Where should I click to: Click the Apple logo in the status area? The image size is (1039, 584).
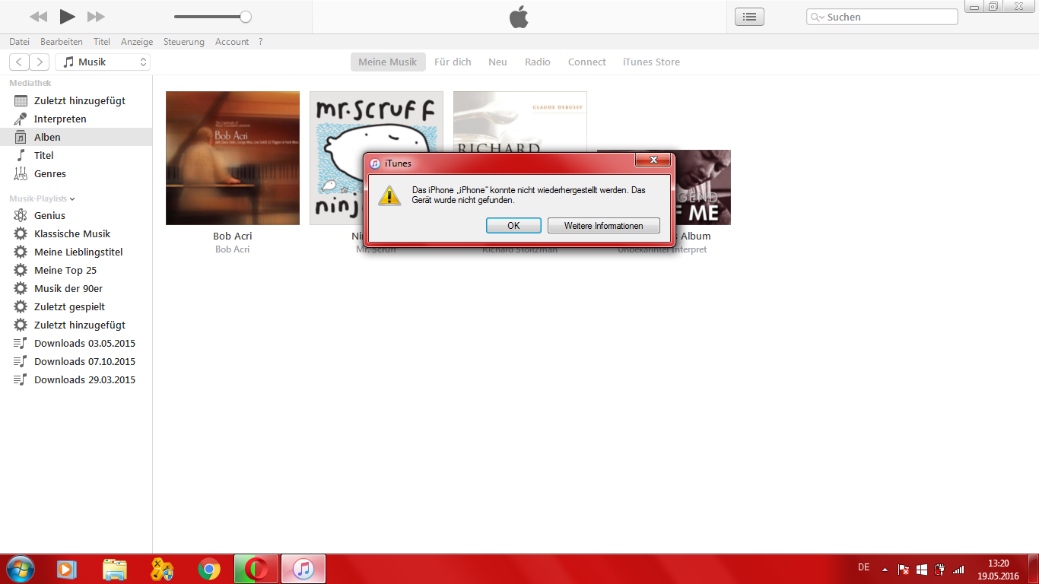pyautogui.click(x=519, y=17)
